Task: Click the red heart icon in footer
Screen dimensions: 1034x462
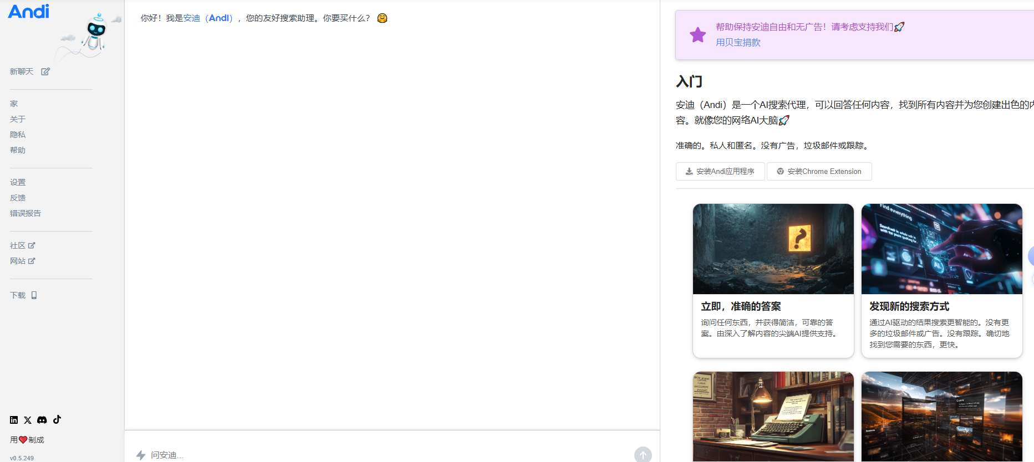Action: pyautogui.click(x=23, y=440)
